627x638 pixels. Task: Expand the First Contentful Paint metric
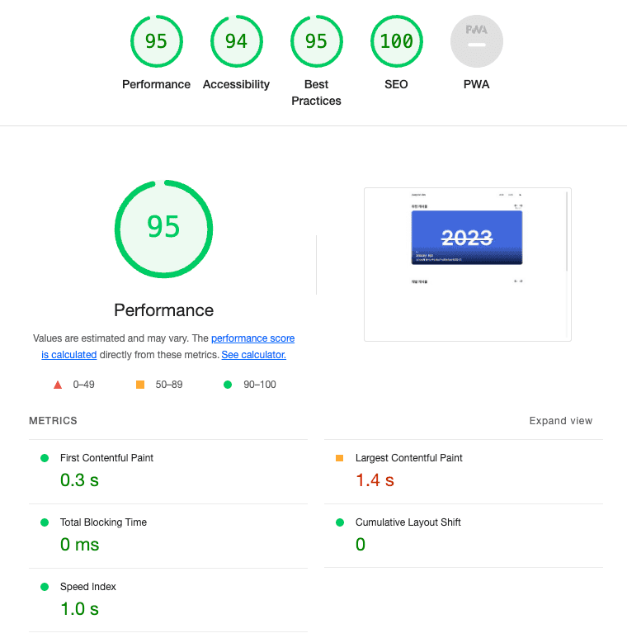[106, 458]
